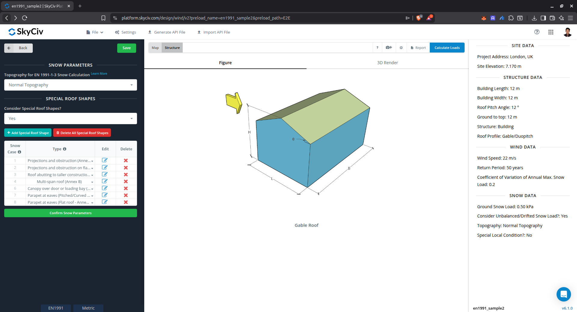Switch to the 3D Render tab
Image resolution: width=577 pixels, height=312 pixels.
coord(387,63)
